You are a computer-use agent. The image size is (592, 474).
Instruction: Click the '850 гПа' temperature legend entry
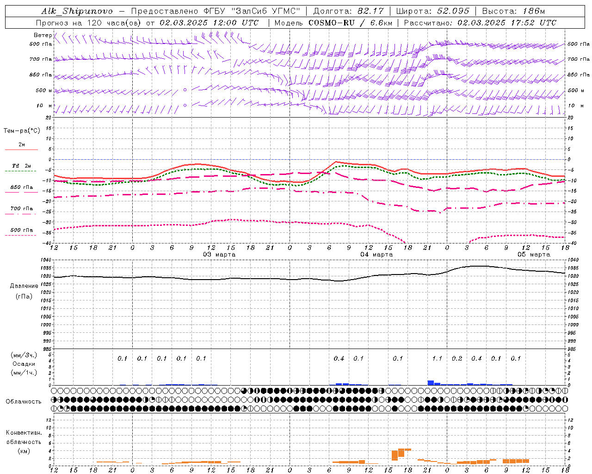point(21,187)
